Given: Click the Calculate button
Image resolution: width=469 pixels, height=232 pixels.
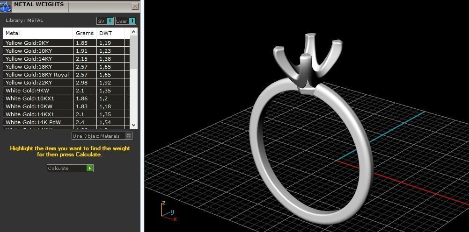Looking at the screenshot, I should (x=70, y=168).
